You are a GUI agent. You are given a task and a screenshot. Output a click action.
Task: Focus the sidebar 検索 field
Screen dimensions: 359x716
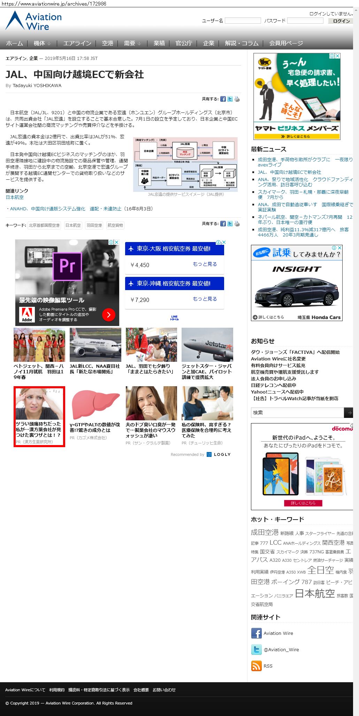coord(297,413)
